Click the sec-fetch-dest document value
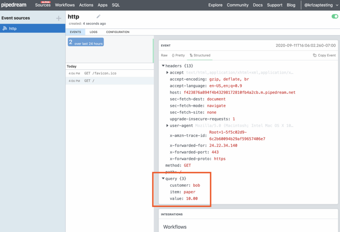Screen dimensions: 340x232 click(216, 99)
